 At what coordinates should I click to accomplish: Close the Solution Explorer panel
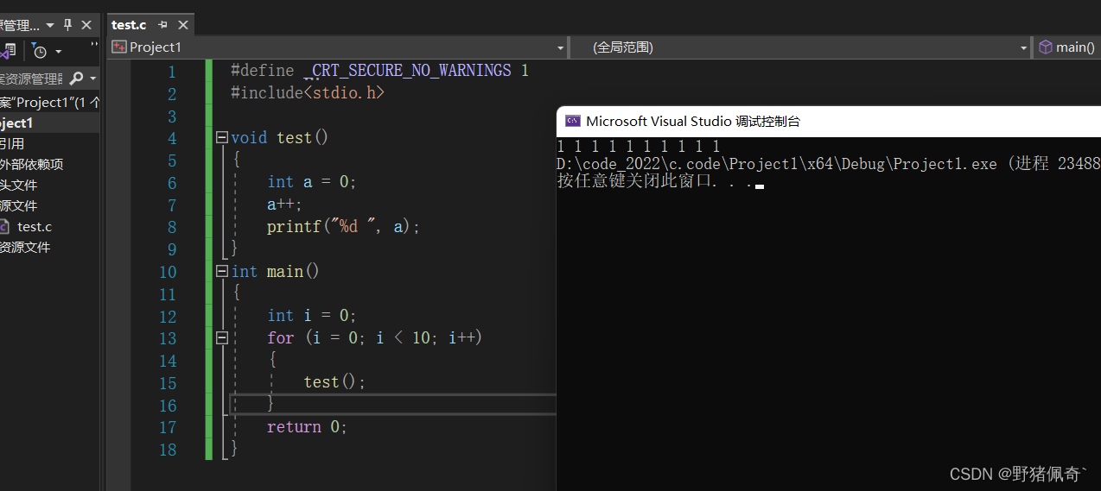pyautogui.click(x=86, y=25)
